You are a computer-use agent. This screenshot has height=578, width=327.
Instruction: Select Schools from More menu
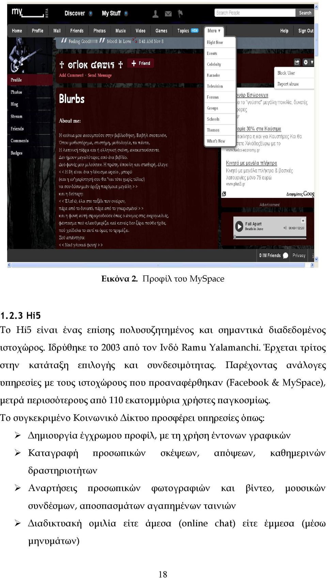point(220,119)
